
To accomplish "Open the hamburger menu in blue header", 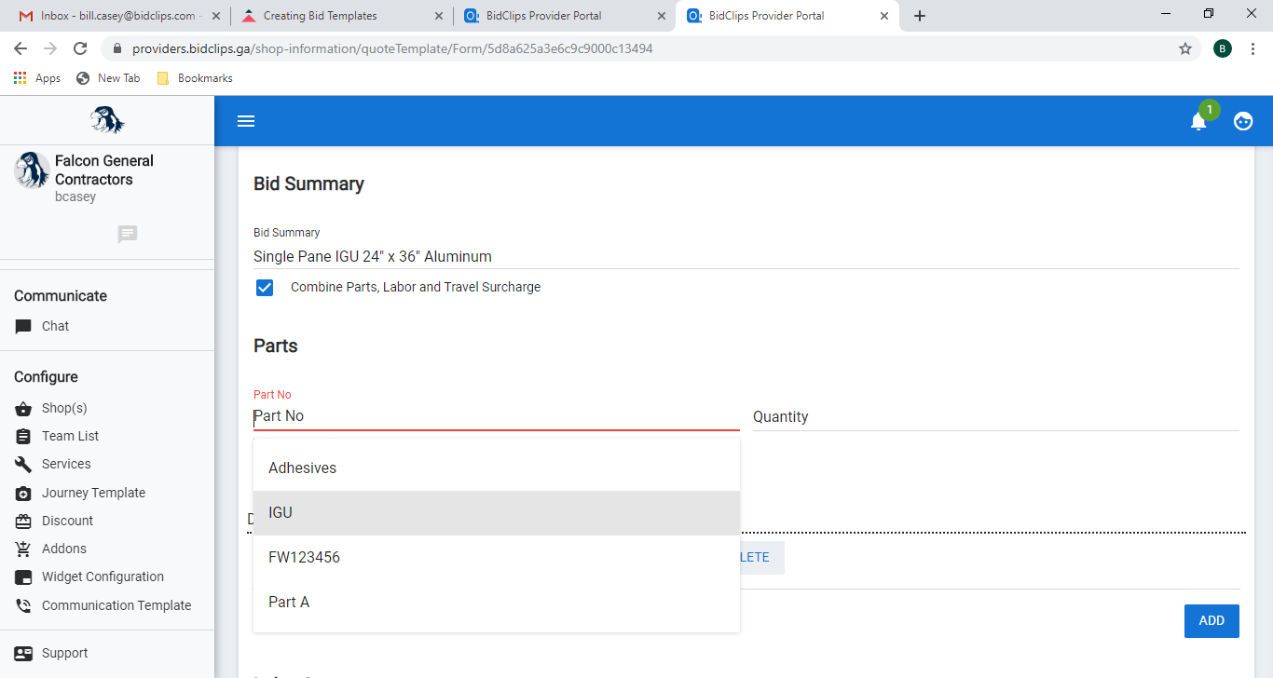I will click(246, 121).
